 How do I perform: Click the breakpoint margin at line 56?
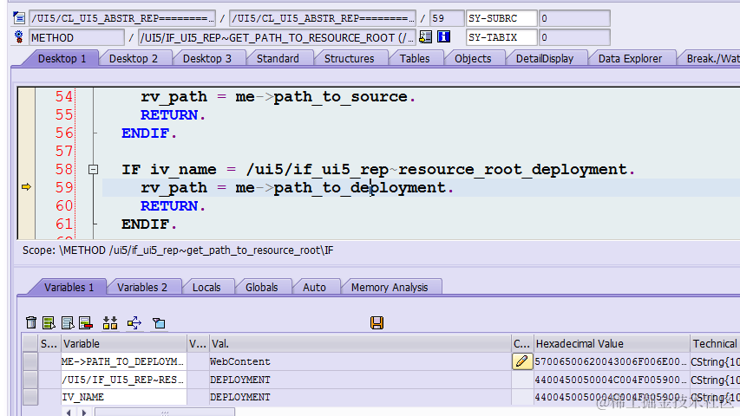coord(26,133)
